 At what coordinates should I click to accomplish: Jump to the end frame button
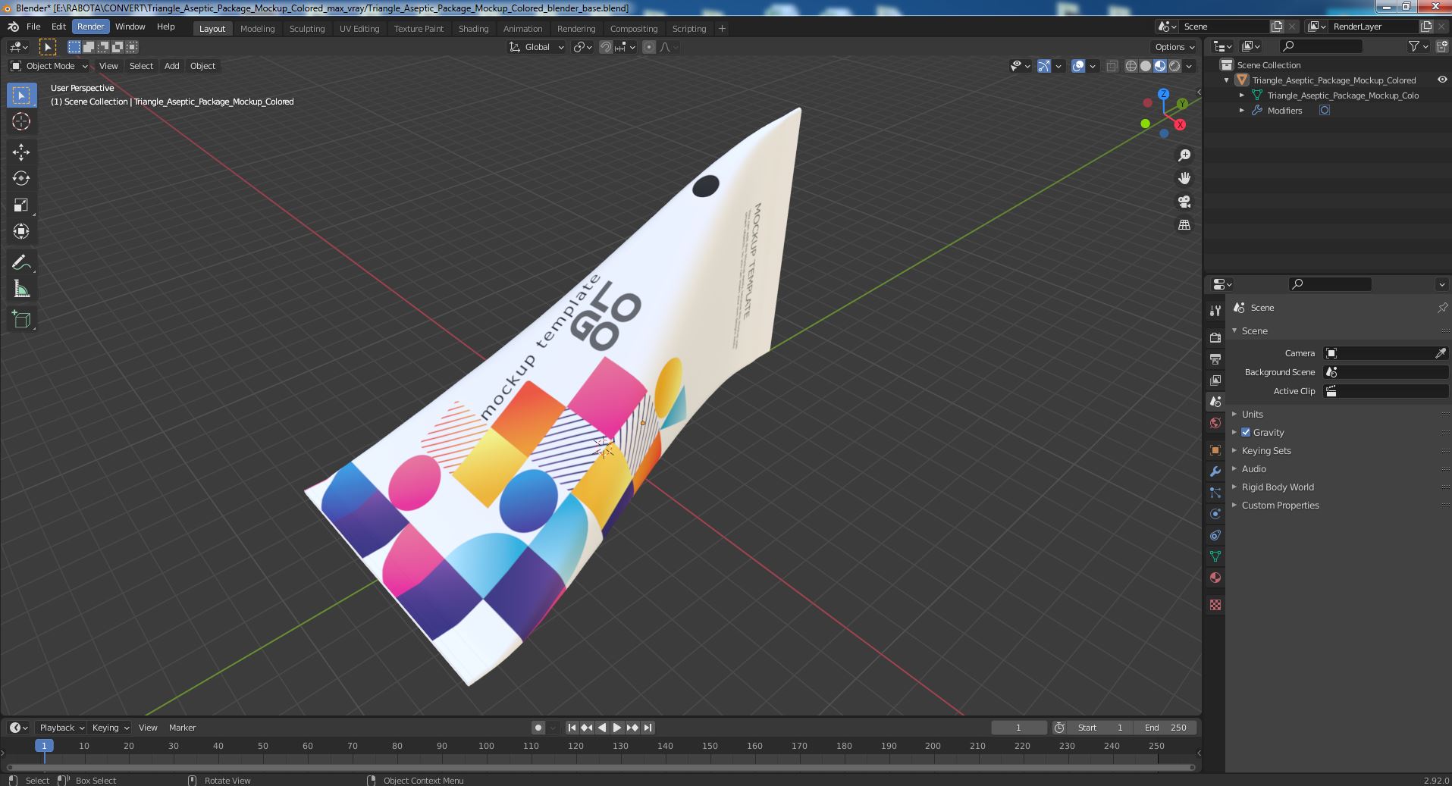648,728
